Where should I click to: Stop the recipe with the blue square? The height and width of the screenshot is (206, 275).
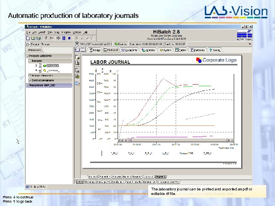pyautogui.click(x=69, y=38)
